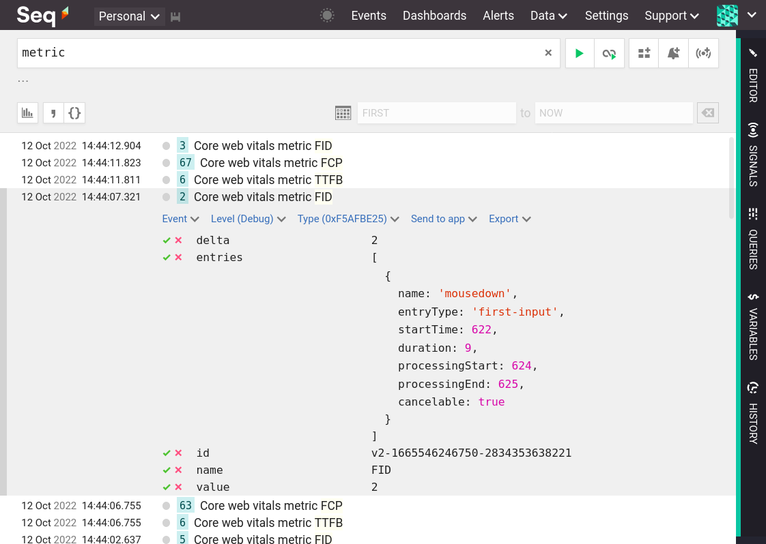The width and height of the screenshot is (766, 544).
Task: Click the curly braces JSON icon
Action: [74, 113]
